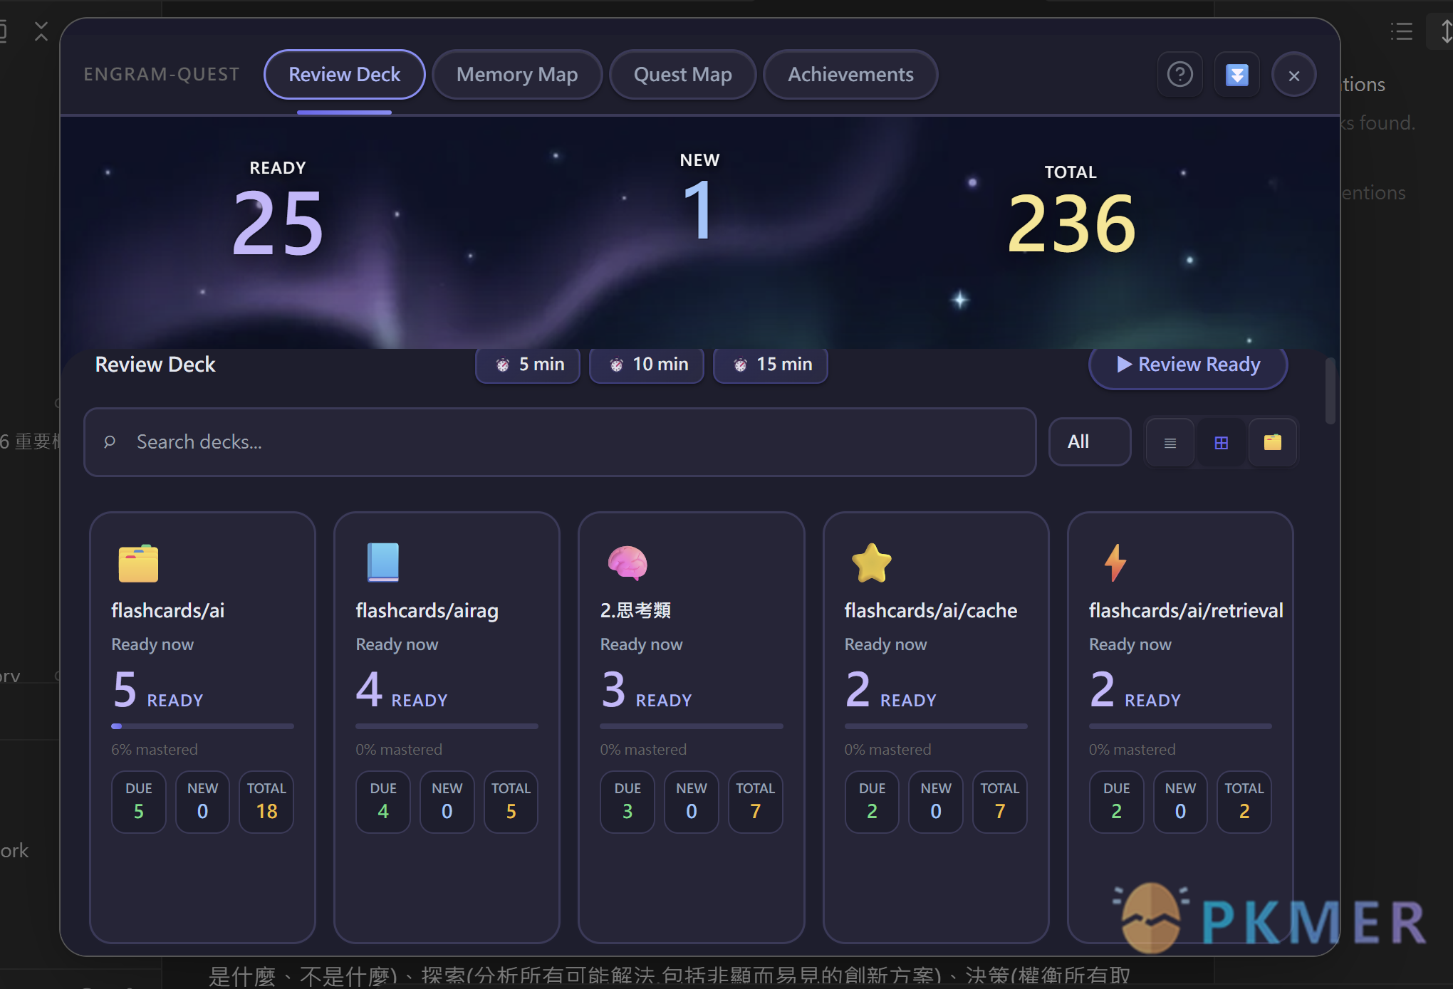
Task: Switch to folder view layout
Action: 1272,443
